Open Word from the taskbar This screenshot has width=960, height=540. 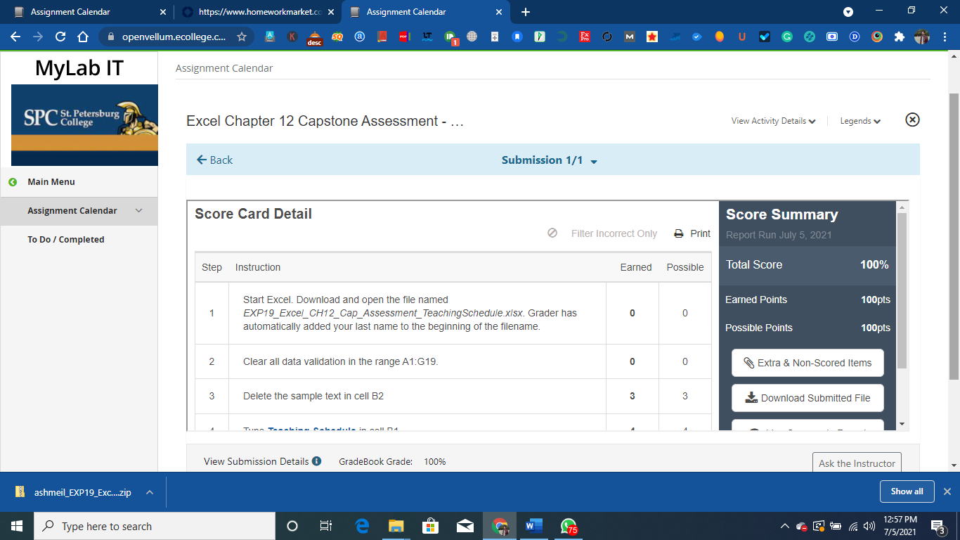click(534, 526)
